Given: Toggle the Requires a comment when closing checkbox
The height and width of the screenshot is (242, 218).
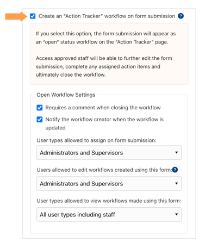Looking at the screenshot, I should point(40,108).
